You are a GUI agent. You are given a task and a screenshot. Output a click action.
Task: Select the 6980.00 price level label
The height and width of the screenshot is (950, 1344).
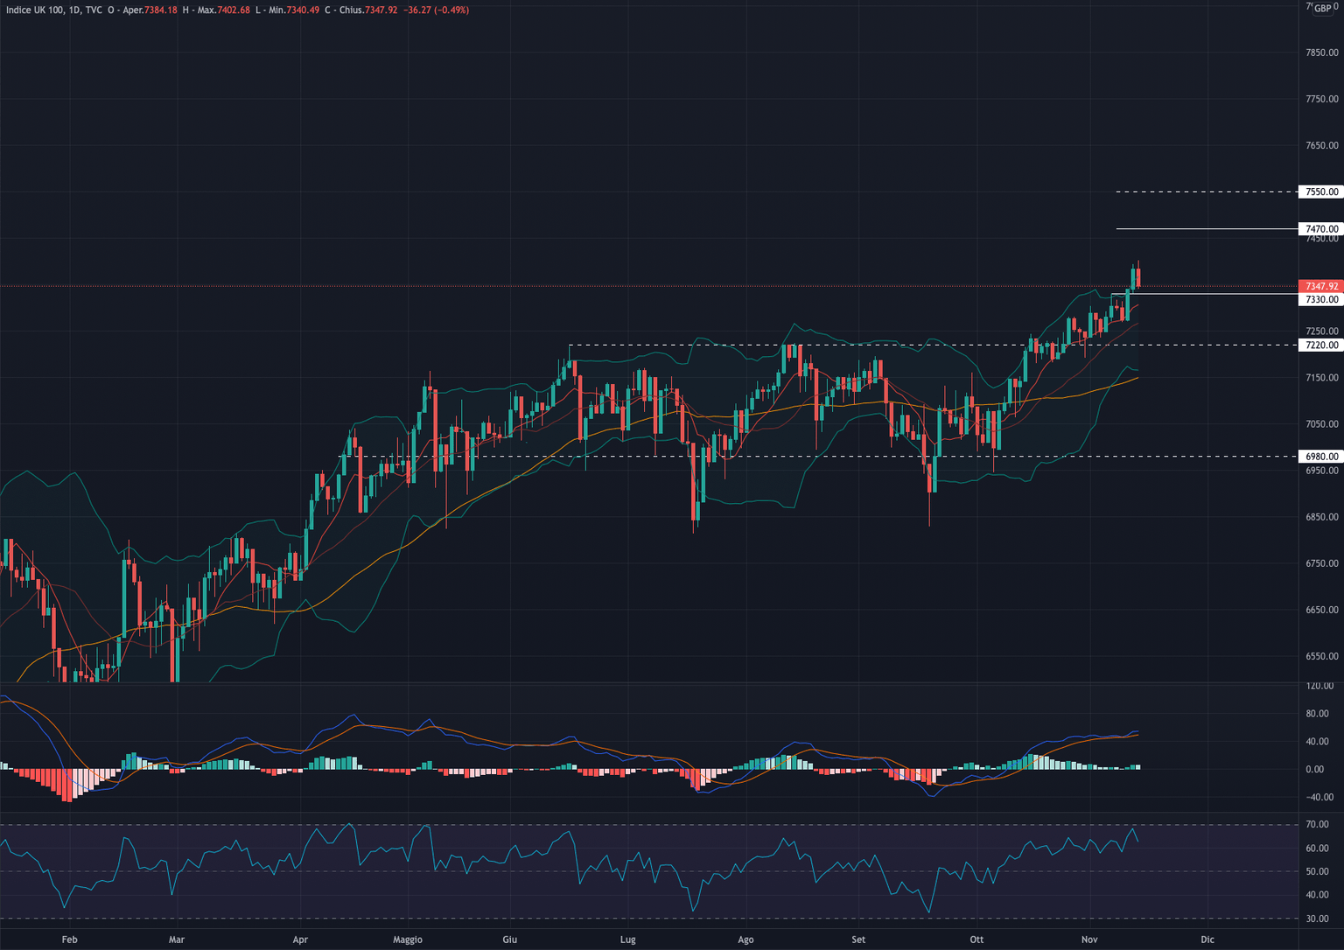(x=1321, y=457)
